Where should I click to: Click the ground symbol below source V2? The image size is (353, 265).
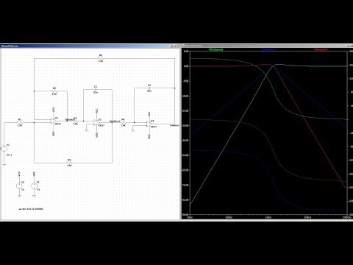pos(19,196)
